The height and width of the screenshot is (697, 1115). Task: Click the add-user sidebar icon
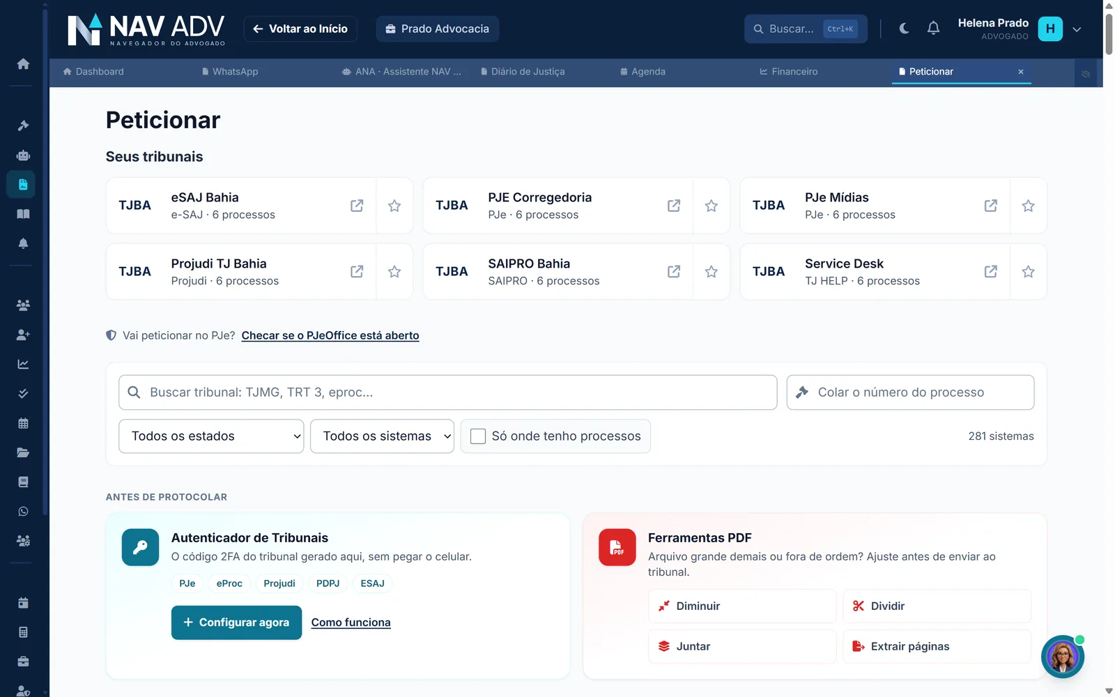pos(23,335)
